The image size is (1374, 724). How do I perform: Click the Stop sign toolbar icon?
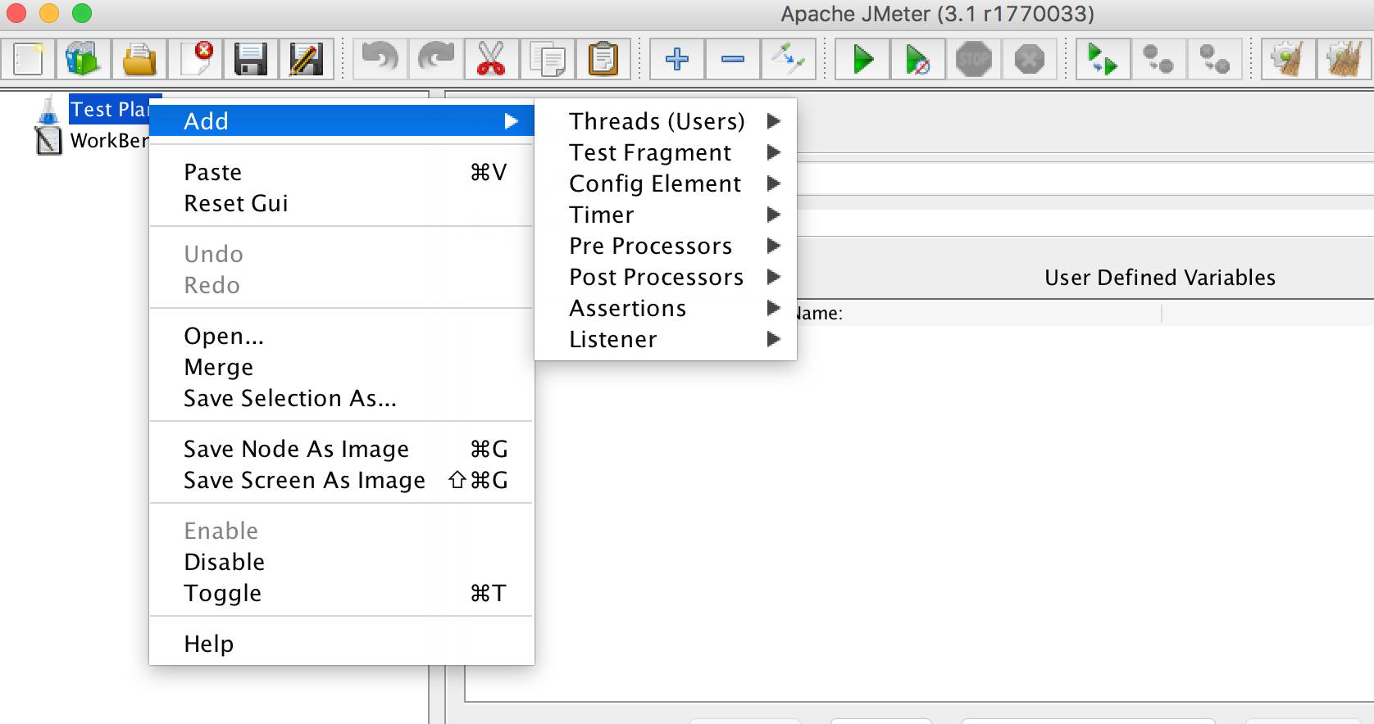click(973, 59)
